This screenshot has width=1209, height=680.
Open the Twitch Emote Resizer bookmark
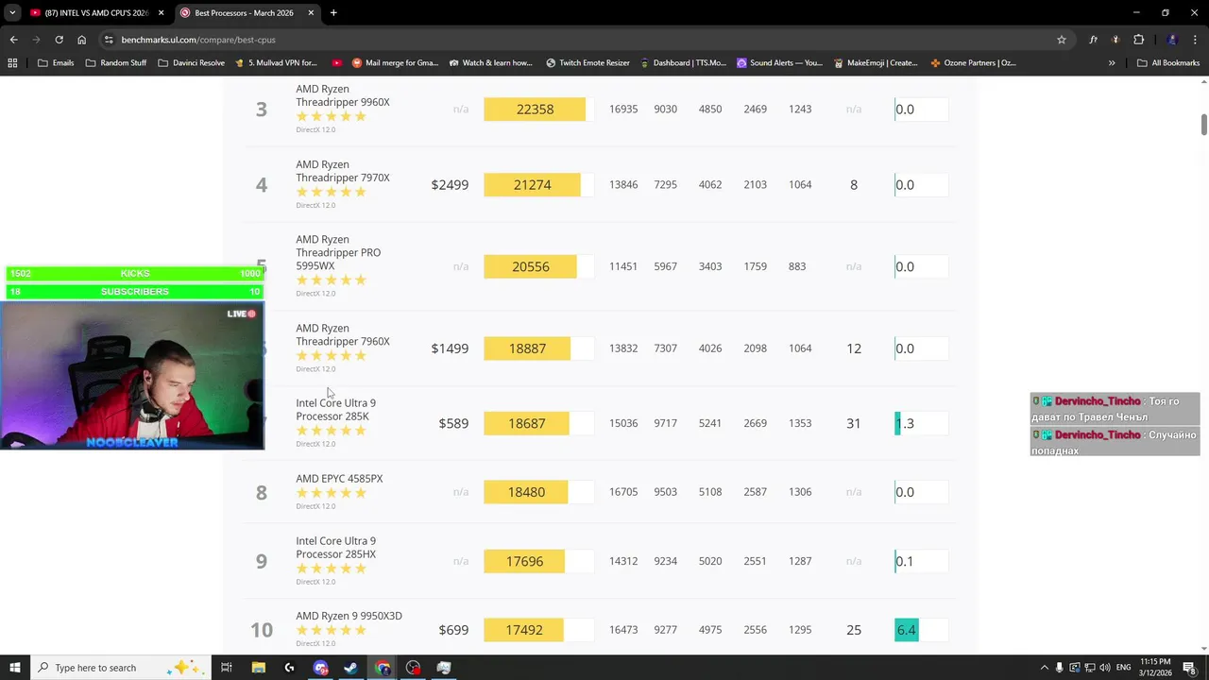(x=587, y=63)
